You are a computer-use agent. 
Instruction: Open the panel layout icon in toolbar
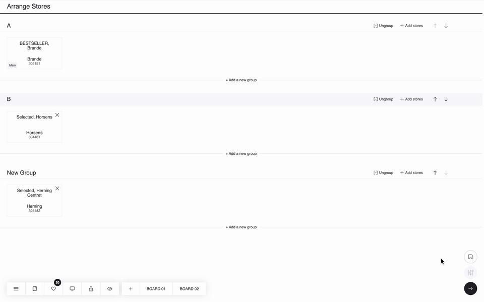point(35,289)
